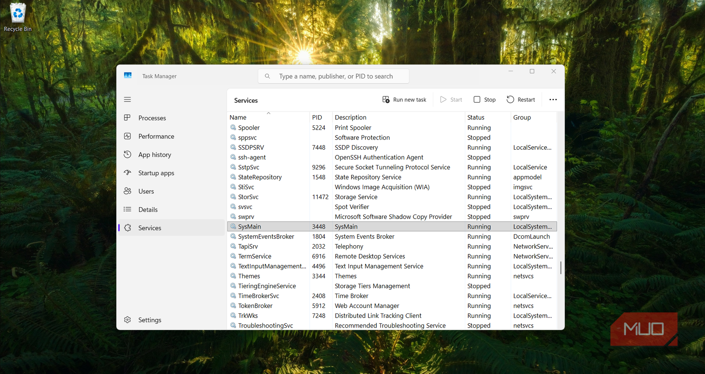
Task: Sort services by the Name column
Action: tap(268, 117)
